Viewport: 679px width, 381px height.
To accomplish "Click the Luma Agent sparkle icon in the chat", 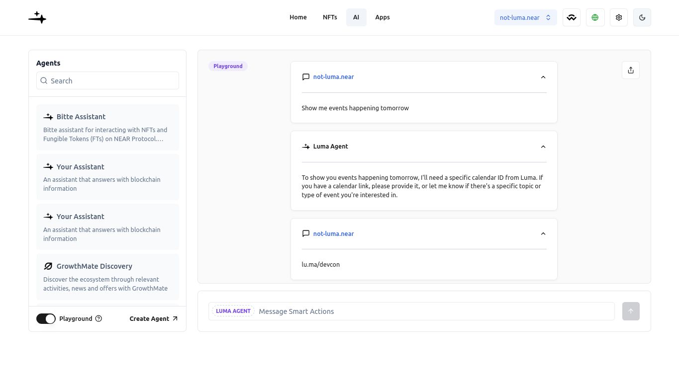I will [306, 147].
